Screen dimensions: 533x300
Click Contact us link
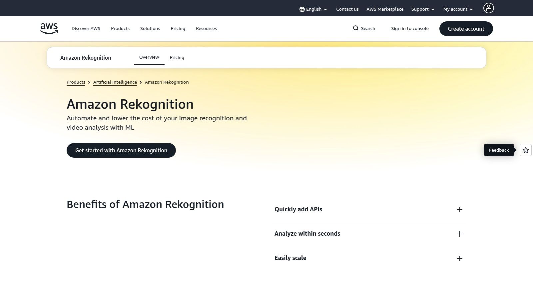pos(347,9)
